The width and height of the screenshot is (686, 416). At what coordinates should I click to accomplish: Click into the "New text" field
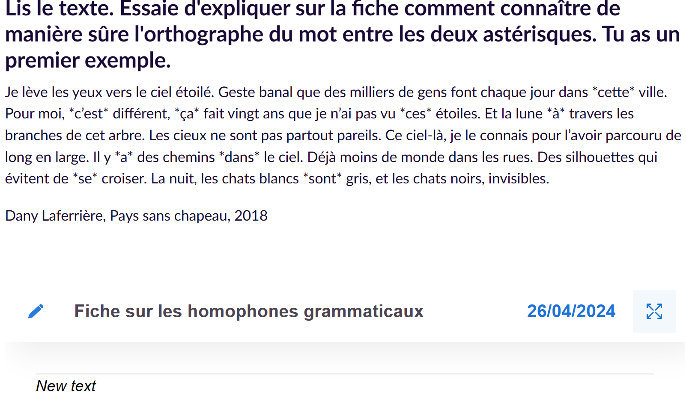[x=66, y=386]
